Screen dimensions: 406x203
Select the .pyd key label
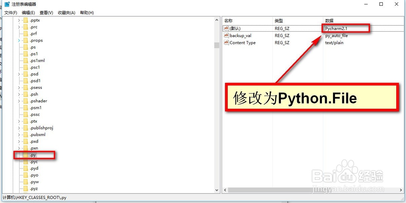tap(34, 168)
